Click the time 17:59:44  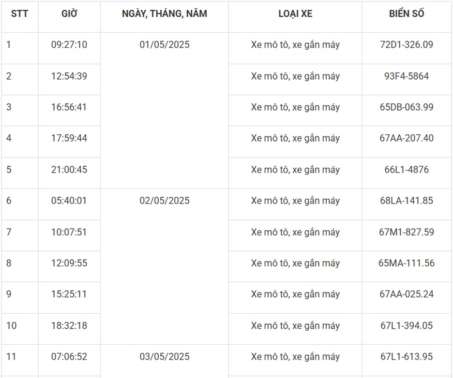point(69,138)
